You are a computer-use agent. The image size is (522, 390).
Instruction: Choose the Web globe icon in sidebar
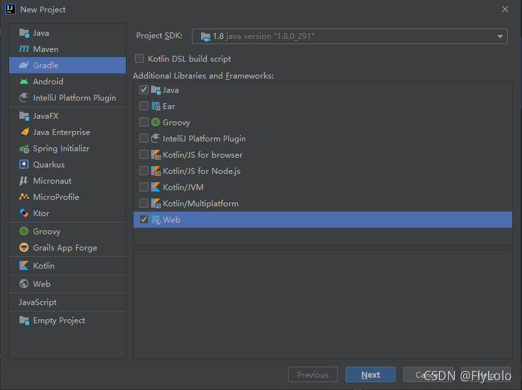coord(24,284)
